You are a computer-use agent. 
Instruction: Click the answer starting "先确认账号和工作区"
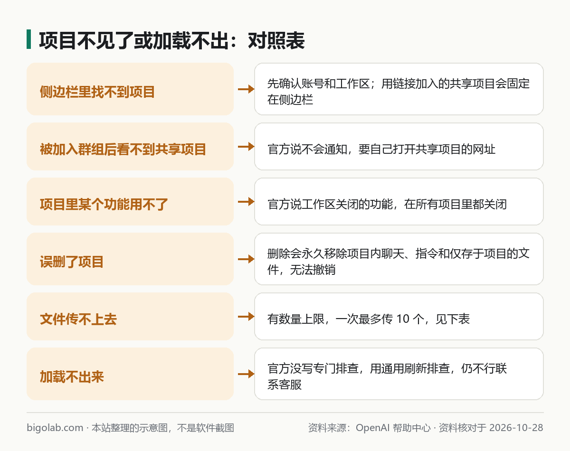pos(399,89)
